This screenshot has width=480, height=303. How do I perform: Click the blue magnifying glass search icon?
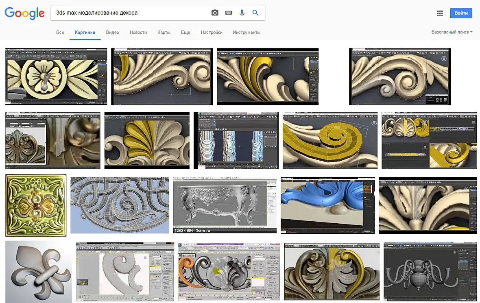tap(255, 13)
